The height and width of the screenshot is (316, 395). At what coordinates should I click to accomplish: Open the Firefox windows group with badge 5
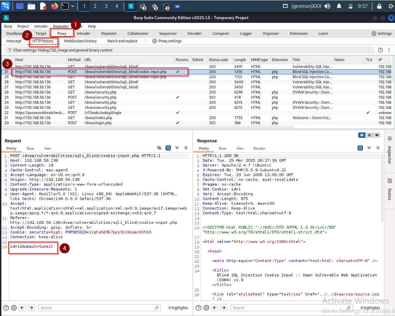pyautogui.click(x=155, y=6)
